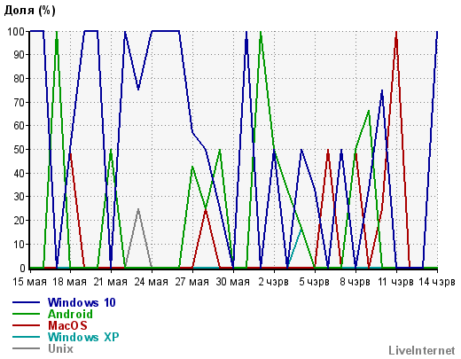Click the Unix legend label
Screen dimensions: 461x359
click(x=60, y=348)
